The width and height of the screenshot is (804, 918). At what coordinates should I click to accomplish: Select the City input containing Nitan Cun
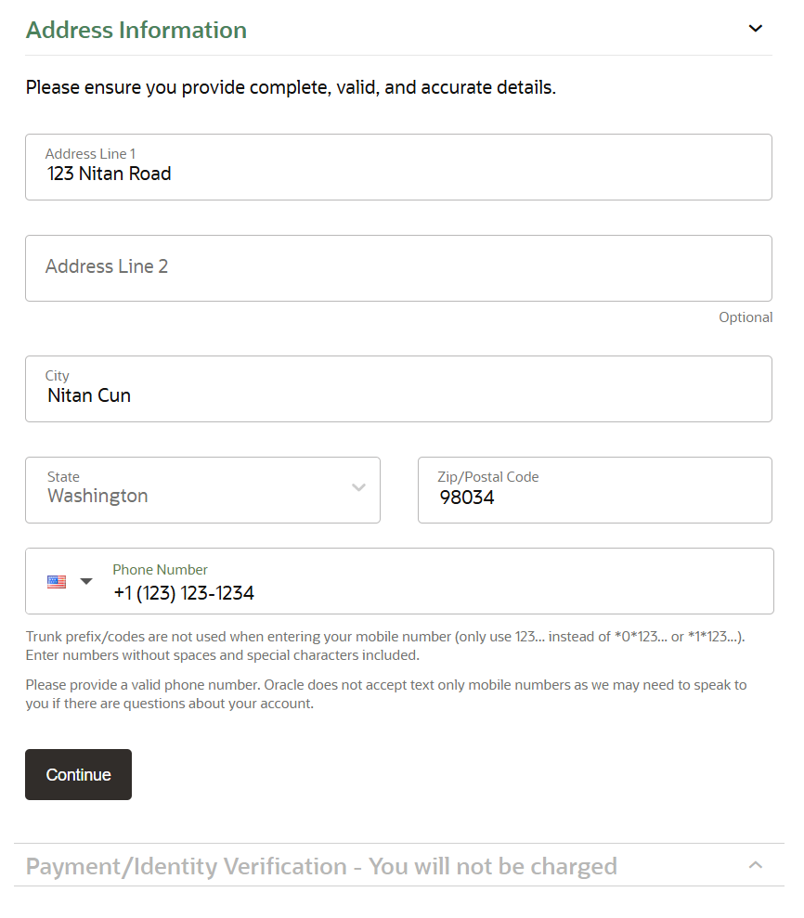[x=398, y=395]
